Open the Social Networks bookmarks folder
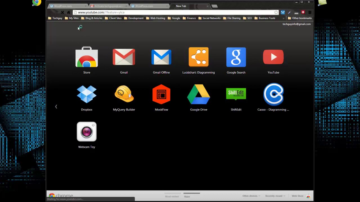Viewport: 360px width, 202px height. point(210,18)
